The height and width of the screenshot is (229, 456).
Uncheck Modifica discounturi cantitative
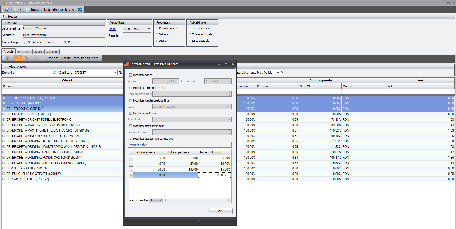point(131,139)
